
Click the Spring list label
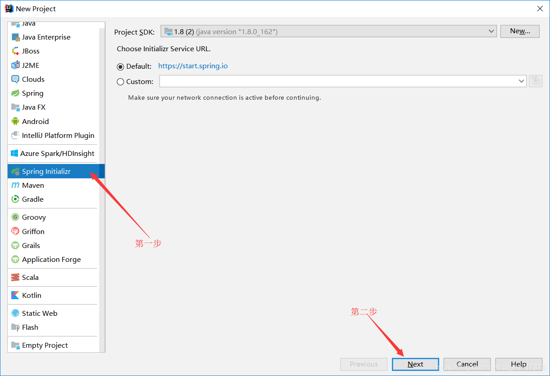tap(33, 93)
